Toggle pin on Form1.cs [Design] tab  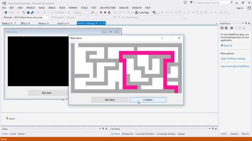pyautogui.click(x=100, y=23)
